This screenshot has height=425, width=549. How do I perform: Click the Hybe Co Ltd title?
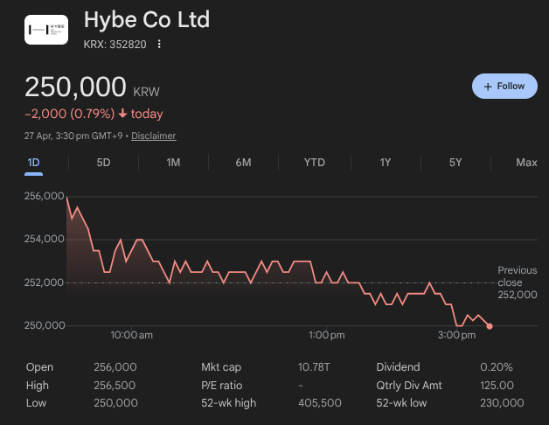pyautogui.click(x=147, y=19)
